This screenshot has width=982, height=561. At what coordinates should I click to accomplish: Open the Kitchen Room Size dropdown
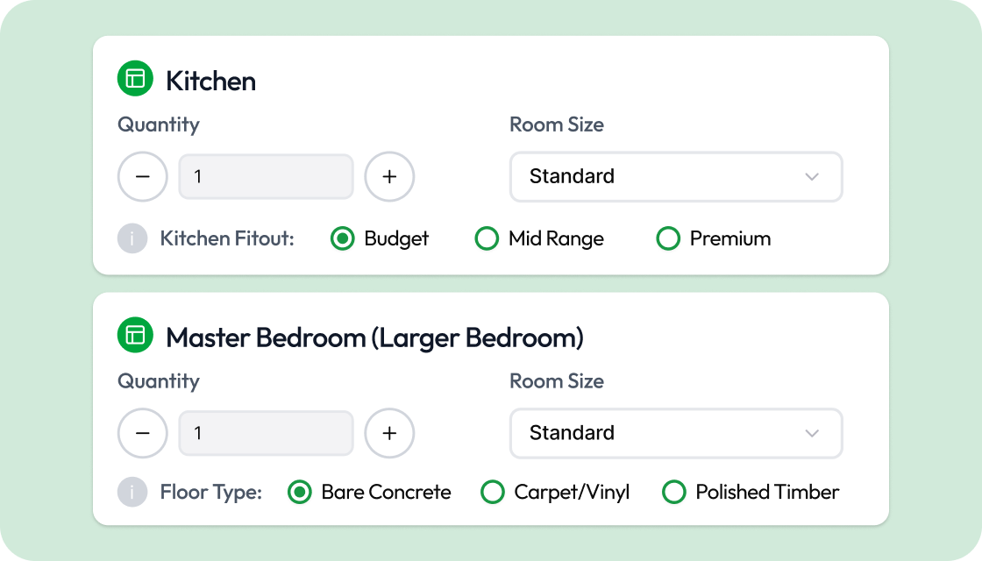pos(675,177)
